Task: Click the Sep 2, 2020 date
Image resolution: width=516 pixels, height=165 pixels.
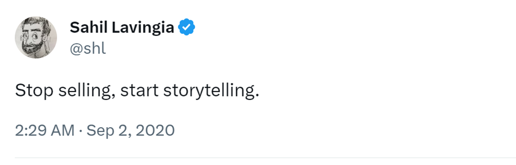Action: [x=130, y=130]
